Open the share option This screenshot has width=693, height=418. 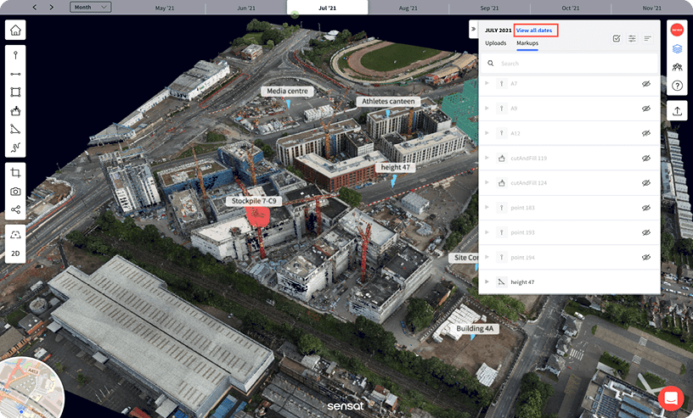click(15, 209)
